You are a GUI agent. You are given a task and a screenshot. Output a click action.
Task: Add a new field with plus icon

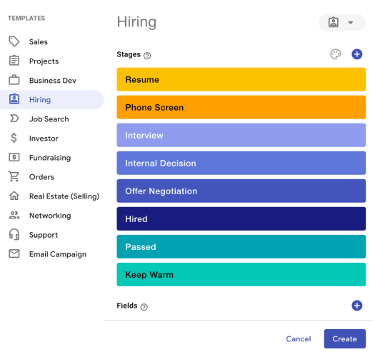[x=356, y=306]
